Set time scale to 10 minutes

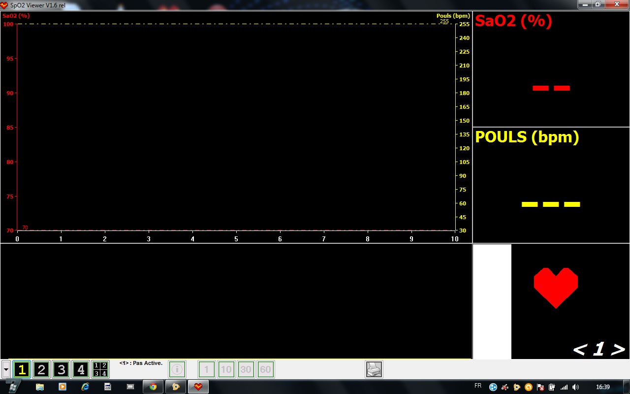(226, 369)
